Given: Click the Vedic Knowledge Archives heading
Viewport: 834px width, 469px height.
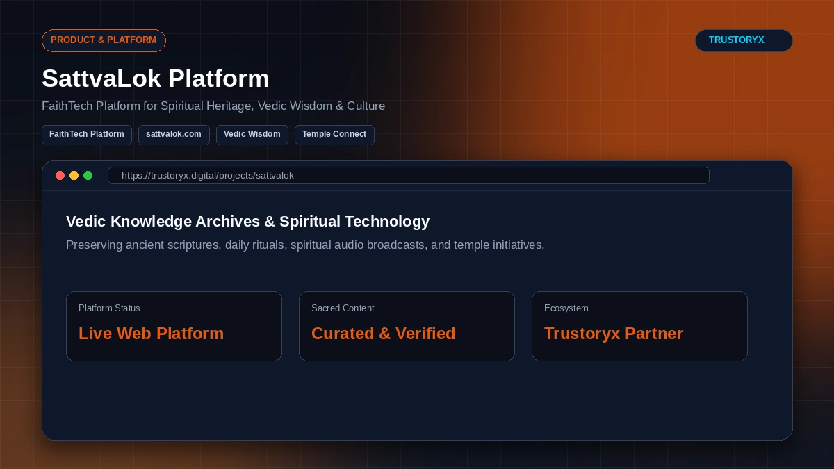Looking at the screenshot, I should tap(248, 222).
